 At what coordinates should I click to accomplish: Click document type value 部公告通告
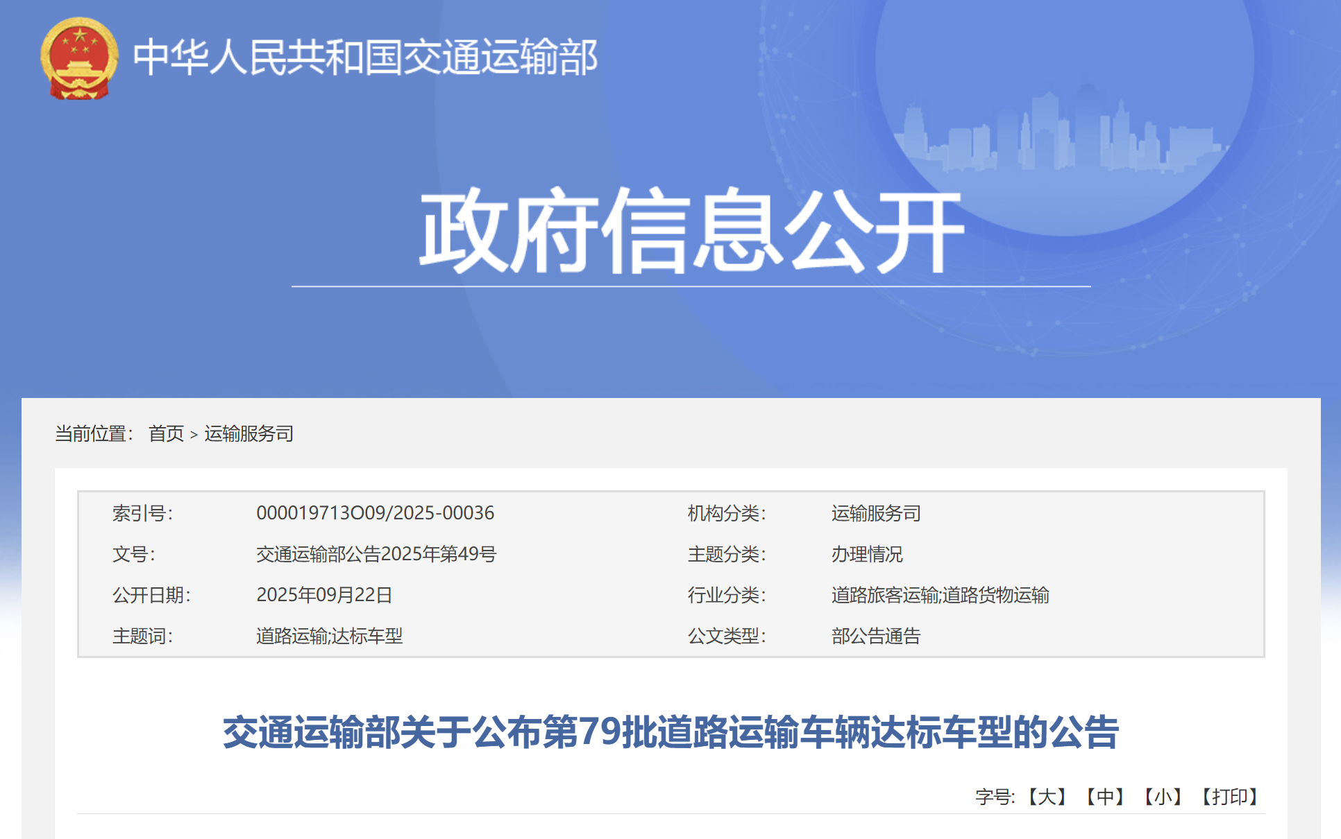coord(876,636)
